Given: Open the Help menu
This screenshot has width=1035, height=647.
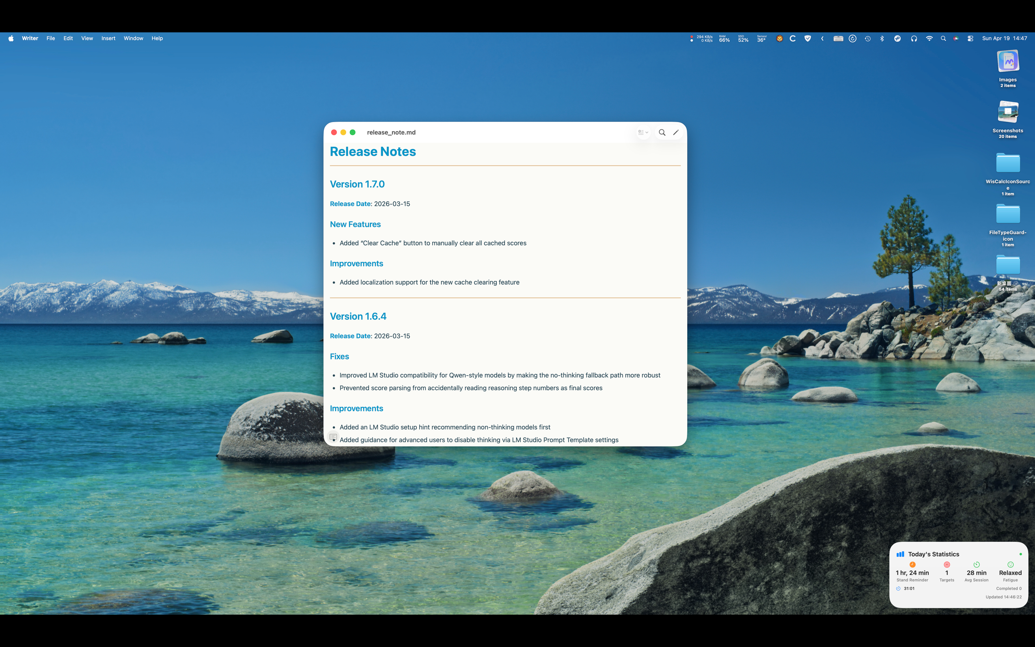Looking at the screenshot, I should tap(157, 38).
